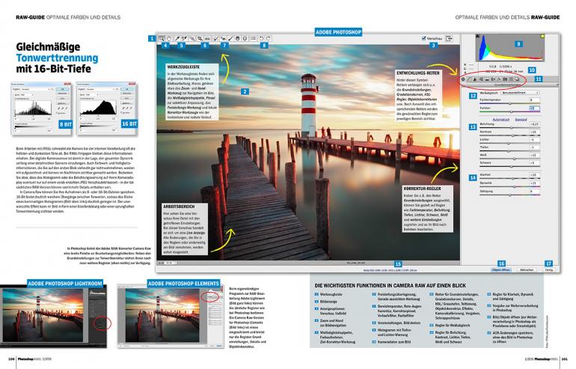Image resolution: width=576 pixels, height=369 pixels.
Task: Click the Klarheit value field
Action: (x=535, y=175)
